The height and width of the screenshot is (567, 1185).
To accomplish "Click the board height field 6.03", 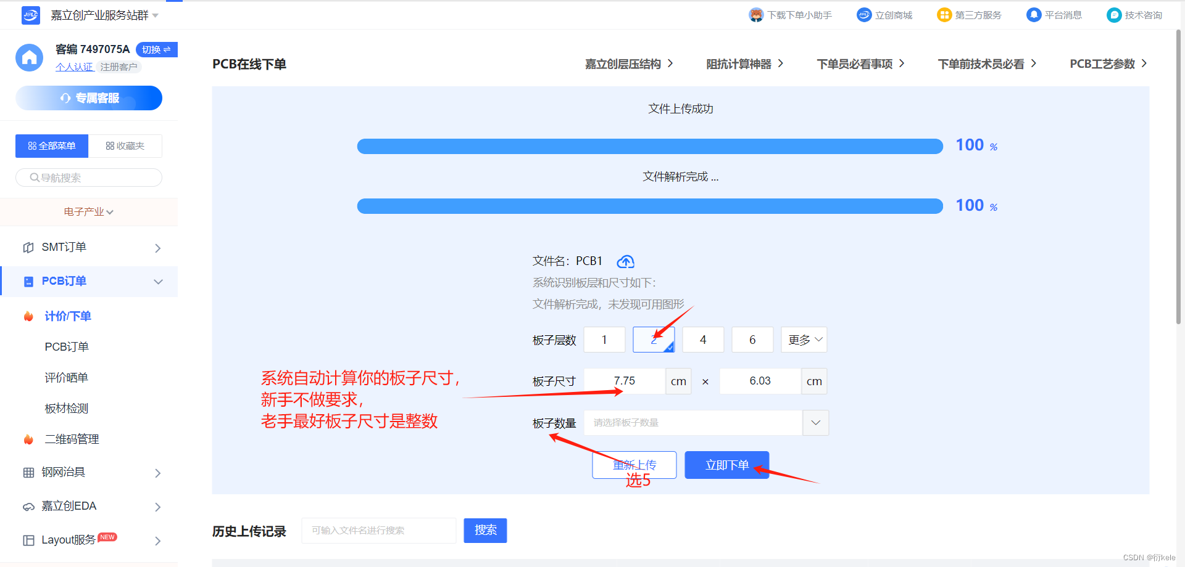I will coord(760,381).
